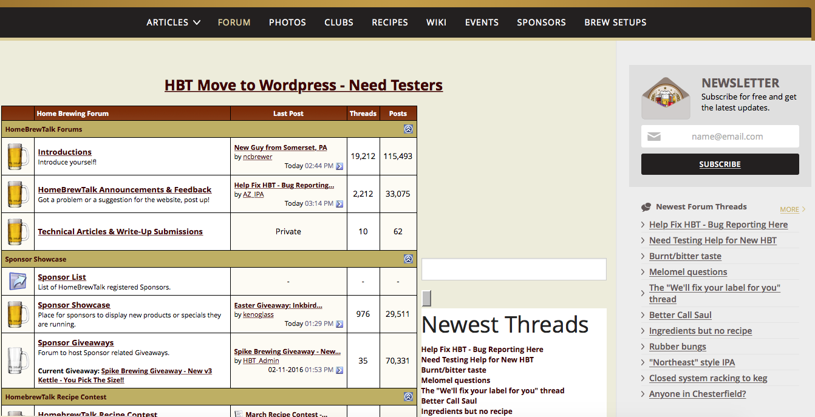Open last post New Guy from Somerset, PA
This screenshot has width=815, height=417.
pyautogui.click(x=281, y=147)
